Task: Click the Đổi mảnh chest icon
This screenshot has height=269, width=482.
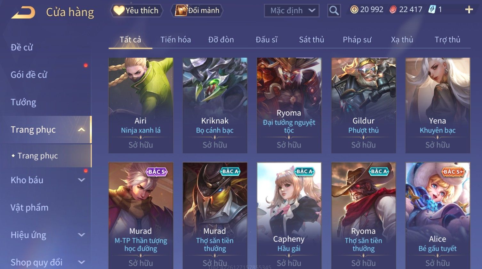Action: coord(181,11)
